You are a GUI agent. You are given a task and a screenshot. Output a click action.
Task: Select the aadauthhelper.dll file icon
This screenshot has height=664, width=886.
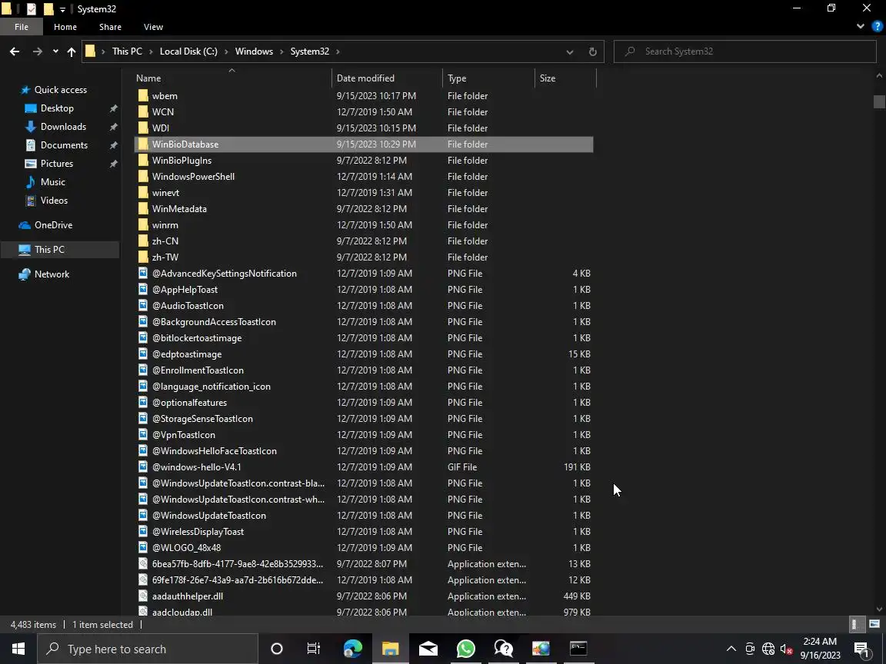tap(143, 596)
